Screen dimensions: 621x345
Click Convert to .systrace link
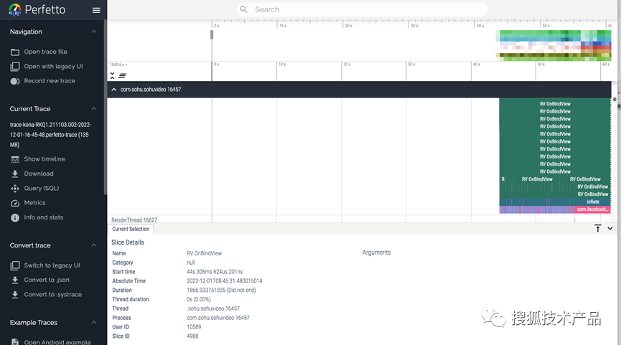52,295
